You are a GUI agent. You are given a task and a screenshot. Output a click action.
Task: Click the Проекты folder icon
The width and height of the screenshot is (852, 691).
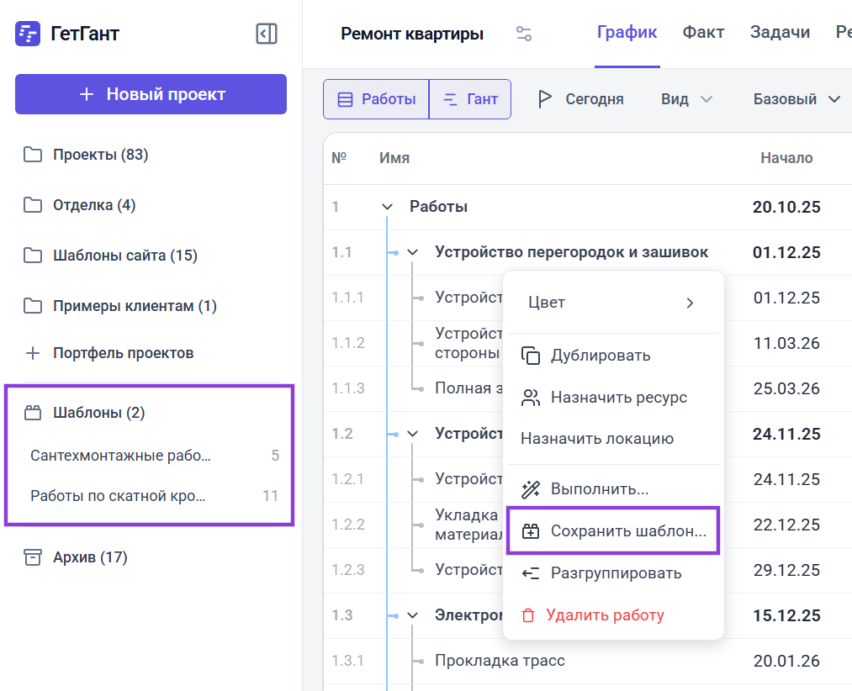tap(33, 155)
